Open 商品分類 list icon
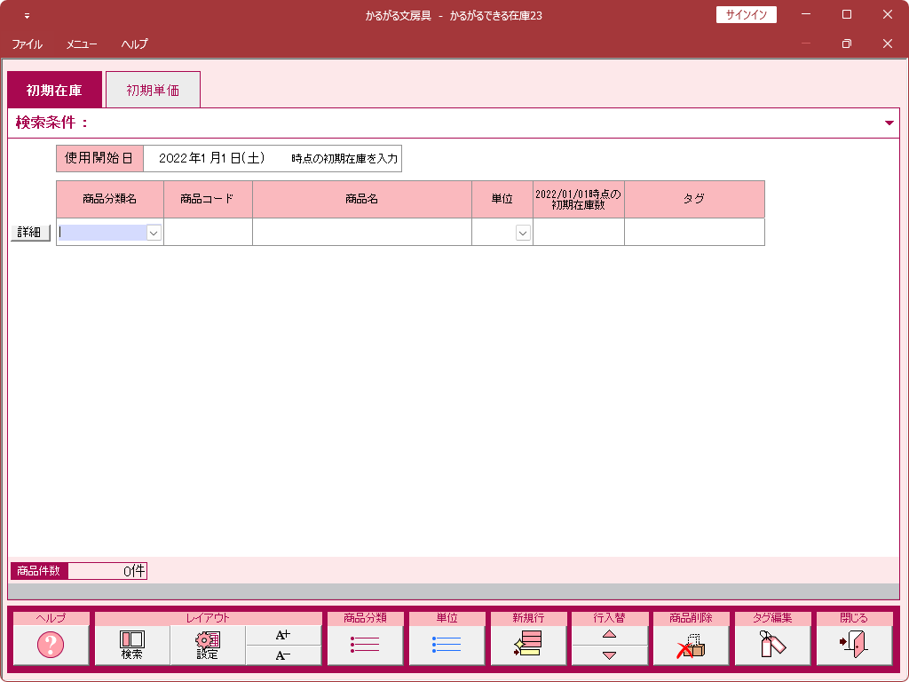 click(365, 645)
